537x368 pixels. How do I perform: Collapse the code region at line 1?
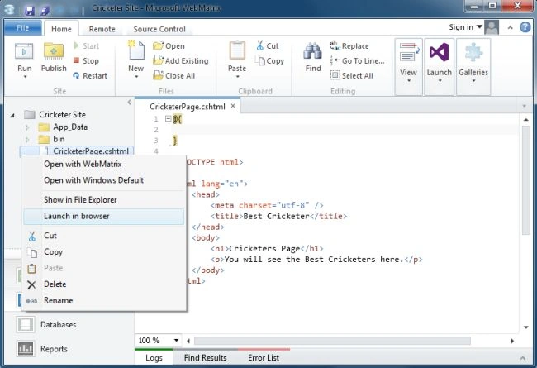coord(169,118)
